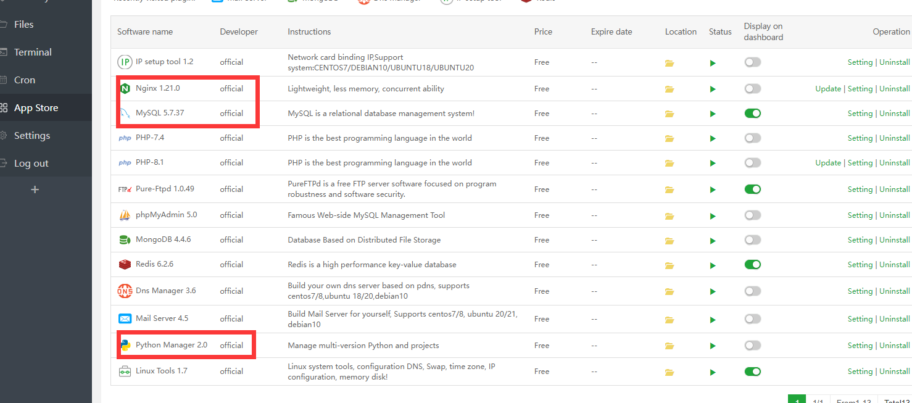The image size is (912, 403).
Task: Open Setting for Python Manager 2.0
Action: coord(860,346)
